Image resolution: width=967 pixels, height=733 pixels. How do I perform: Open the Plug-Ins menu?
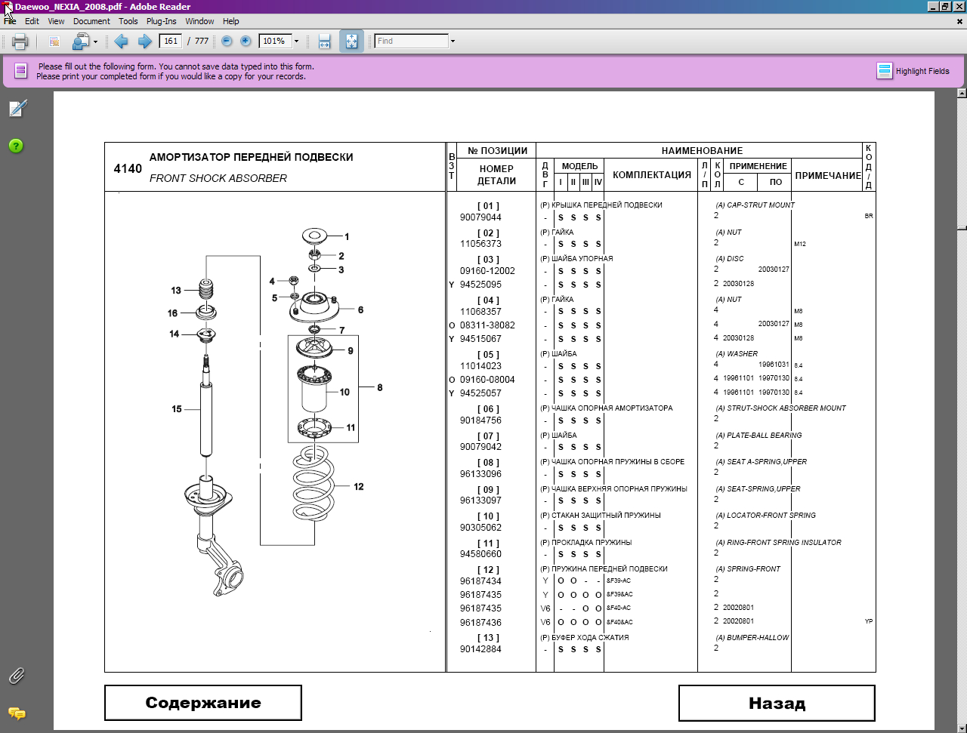(161, 21)
